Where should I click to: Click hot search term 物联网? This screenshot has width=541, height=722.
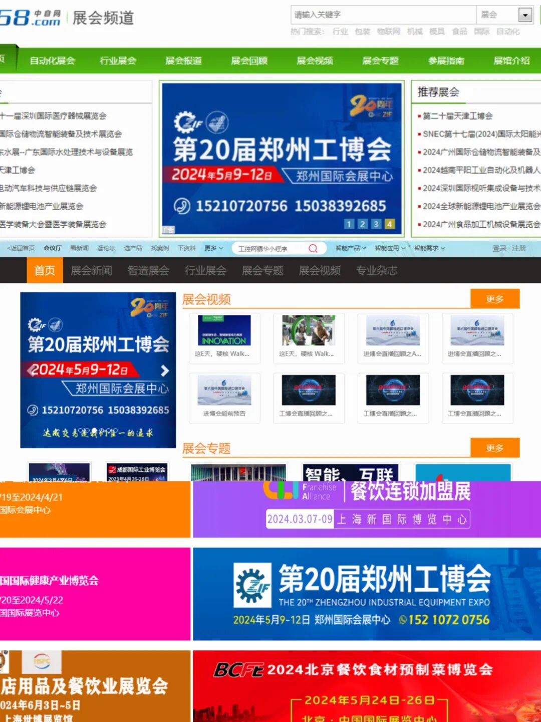click(389, 31)
